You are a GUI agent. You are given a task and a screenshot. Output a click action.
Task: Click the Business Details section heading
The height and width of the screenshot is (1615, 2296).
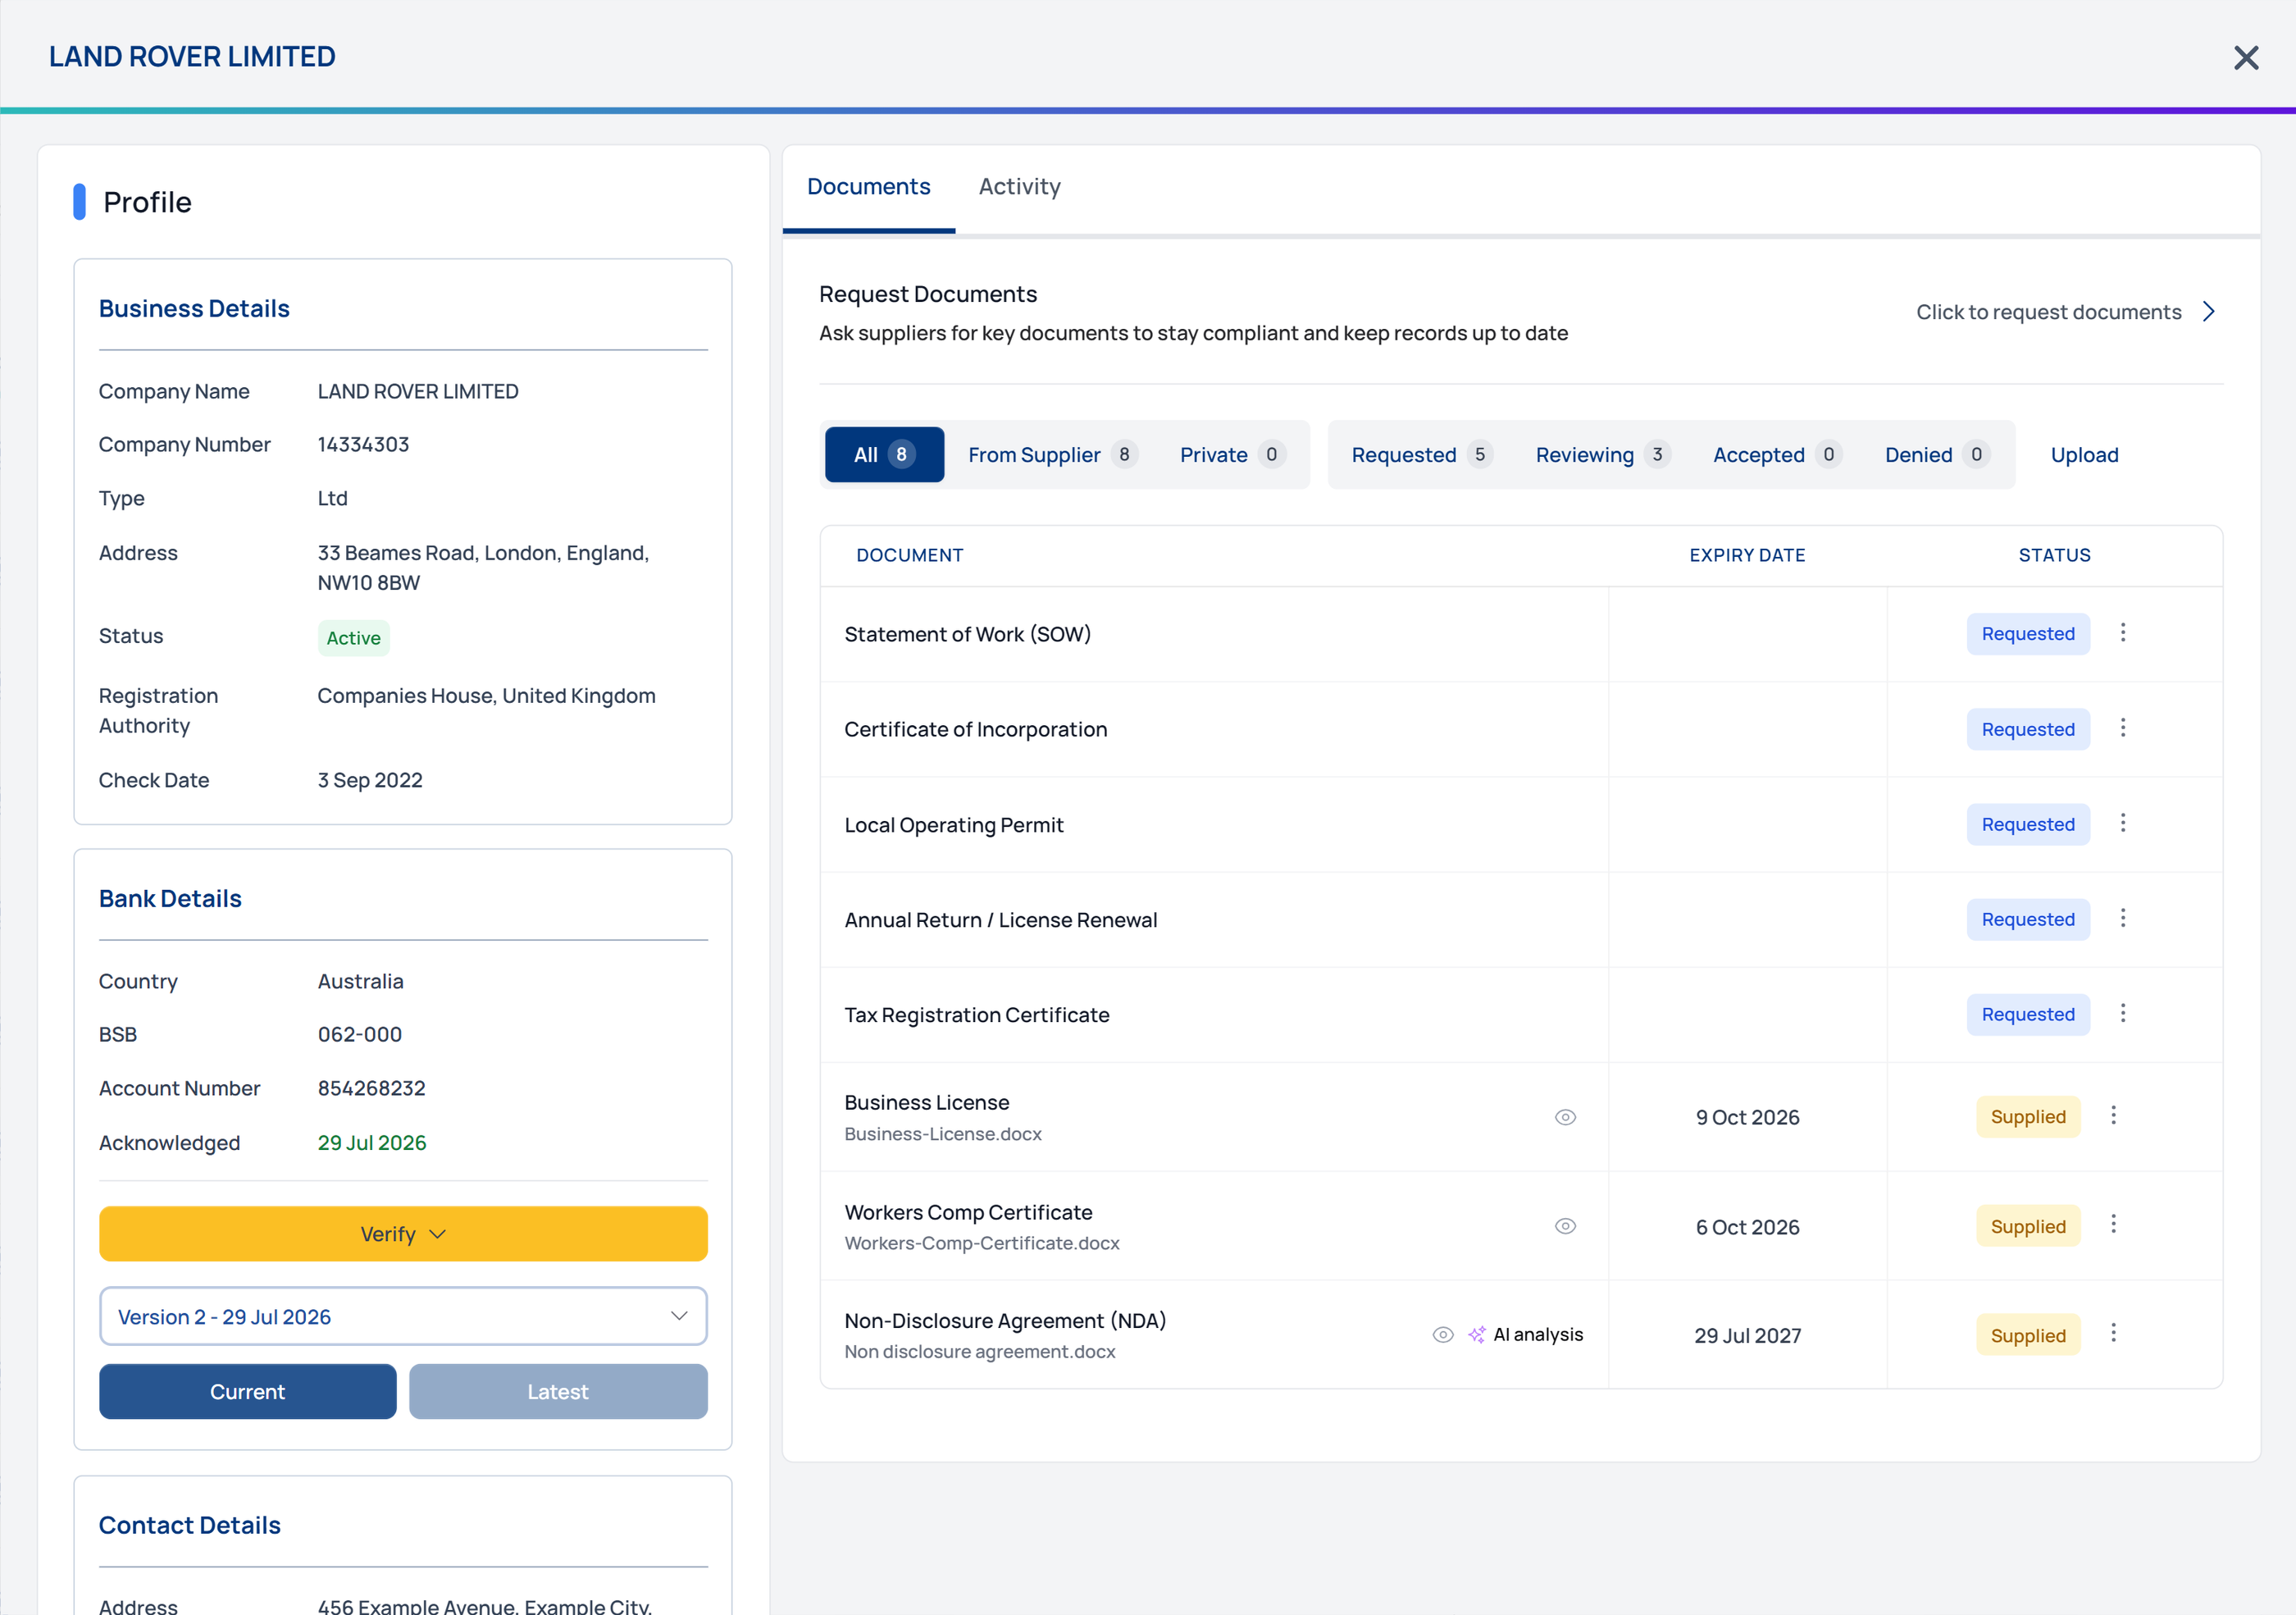pyautogui.click(x=194, y=309)
